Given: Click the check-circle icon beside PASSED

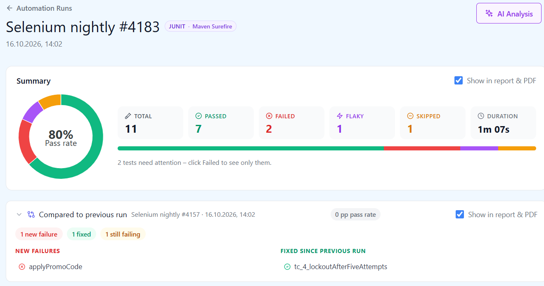Looking at the screenshot, I should tap(199, 116).
